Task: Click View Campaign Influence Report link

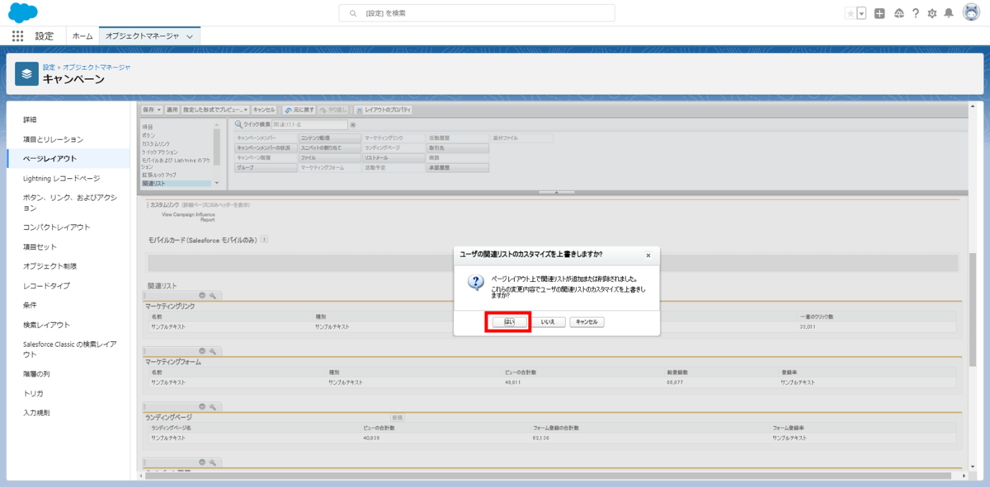Action: point(188,217)
